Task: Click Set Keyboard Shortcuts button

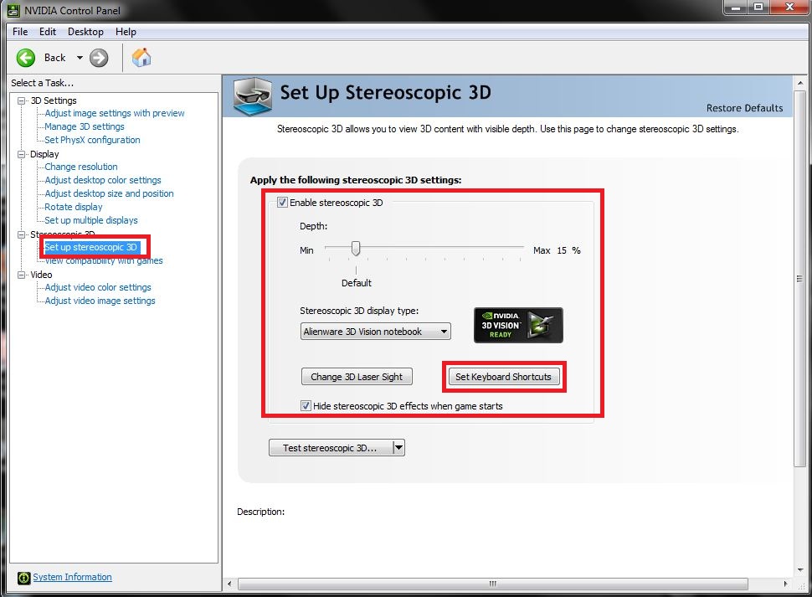Action: pos(503,377)
